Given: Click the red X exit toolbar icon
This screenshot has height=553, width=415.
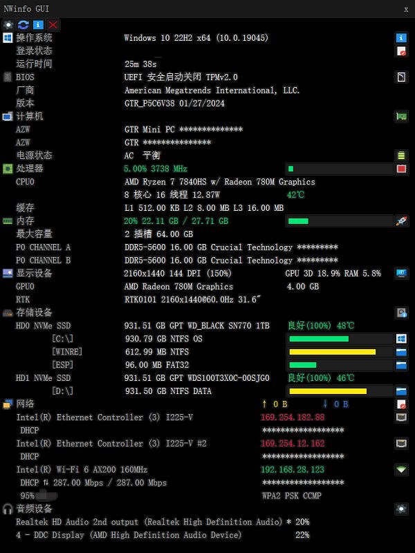Looking at the screenshot, I should pyautogui.click(x=53, y=24).
